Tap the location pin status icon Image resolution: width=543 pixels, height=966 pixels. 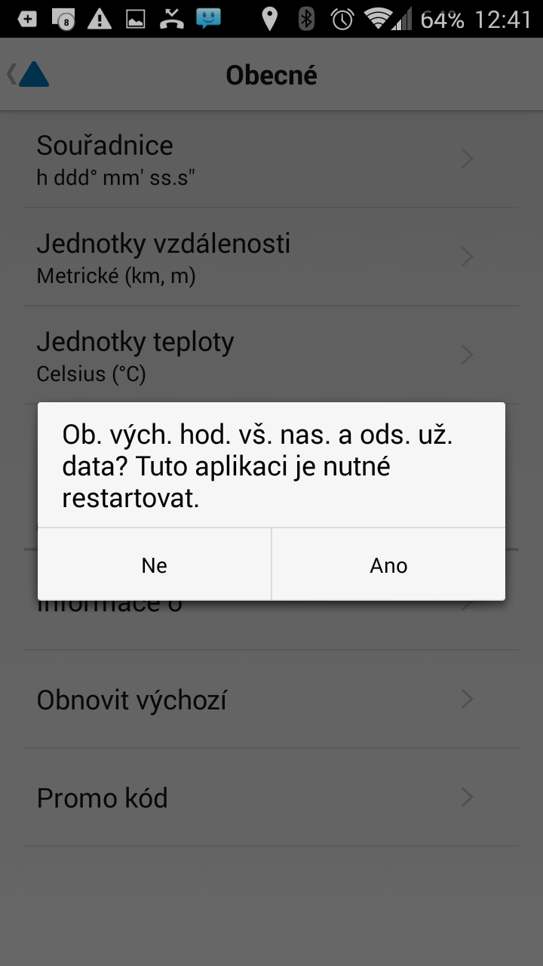click(x=269, y=19)
